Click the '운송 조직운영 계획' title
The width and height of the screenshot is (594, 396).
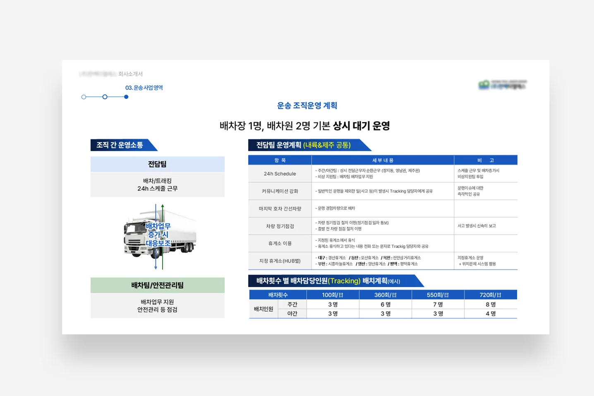307,106
